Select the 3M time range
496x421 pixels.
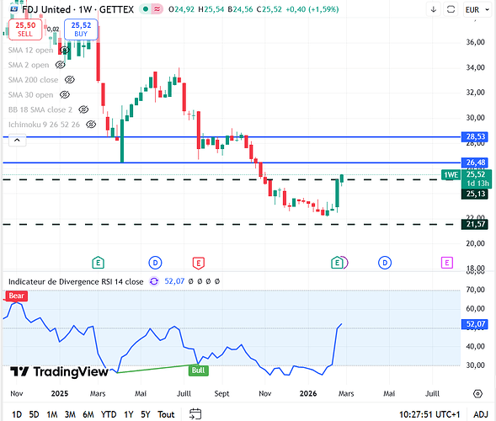coord(70,414)
